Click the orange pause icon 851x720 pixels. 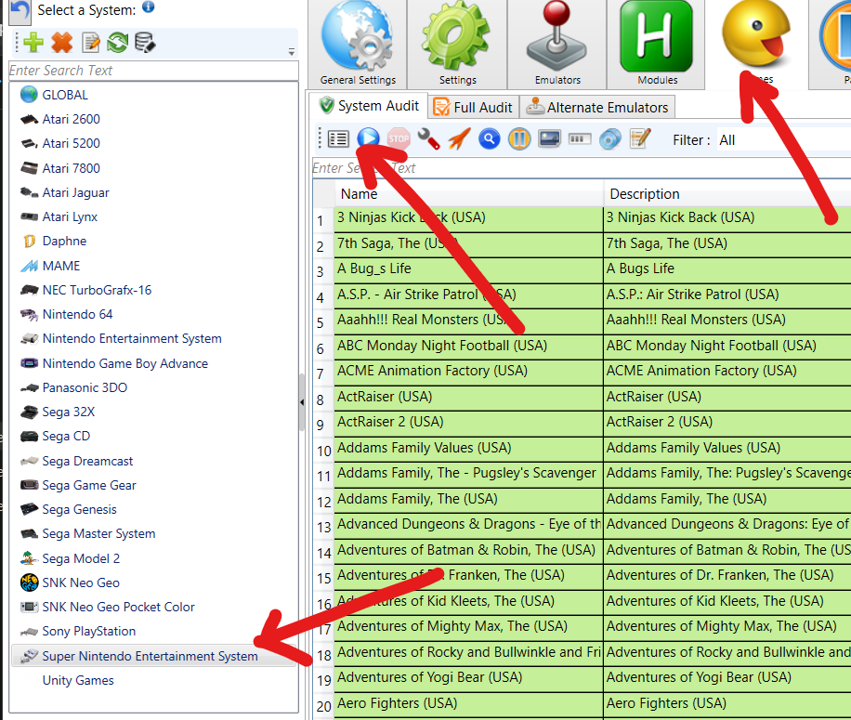coord(519,139)
